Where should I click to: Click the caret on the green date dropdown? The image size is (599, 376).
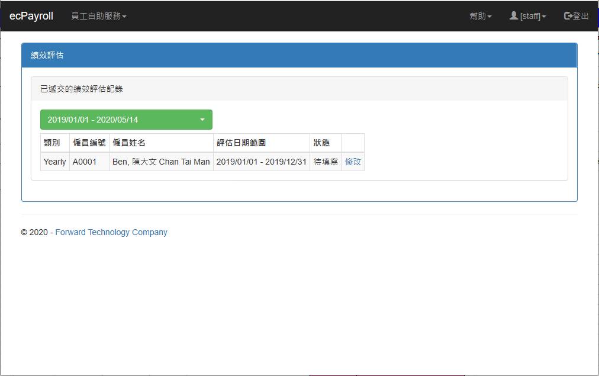pos(202,120)
